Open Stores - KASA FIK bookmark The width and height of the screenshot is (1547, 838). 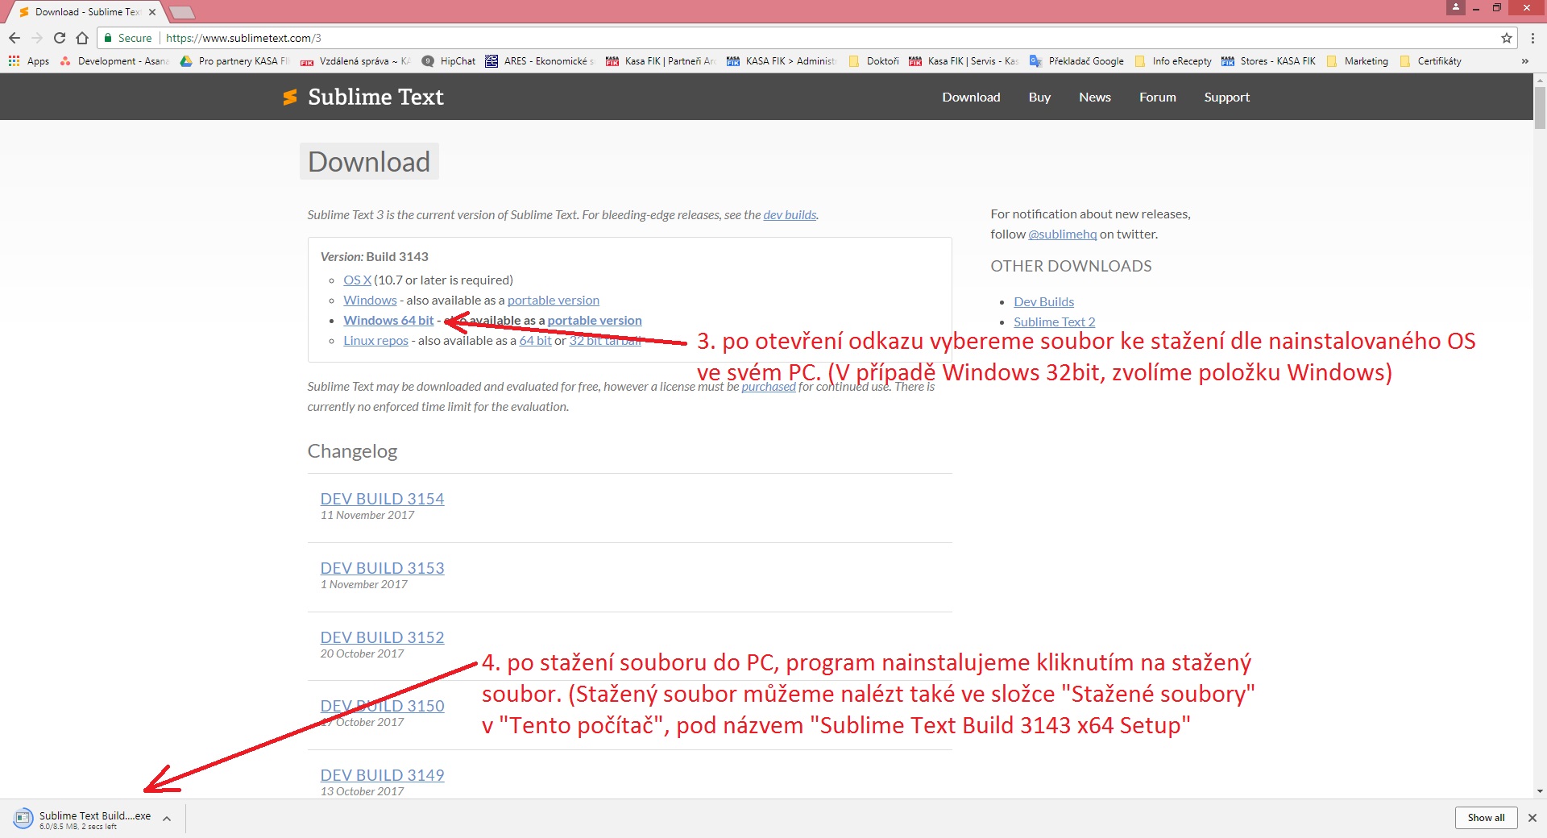coord(1268,61)
